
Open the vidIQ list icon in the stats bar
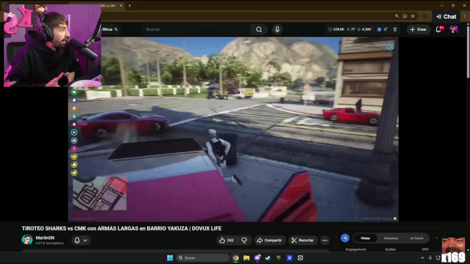coord(386,29)
